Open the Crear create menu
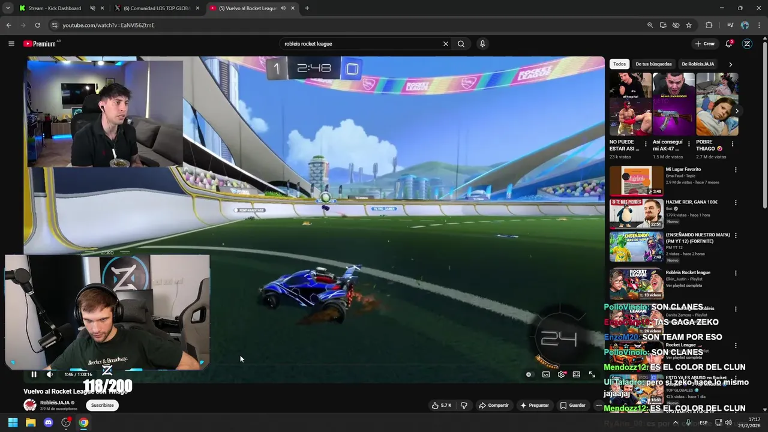The width and height of the screenshot is (768, 432). [x=705, y=44]
